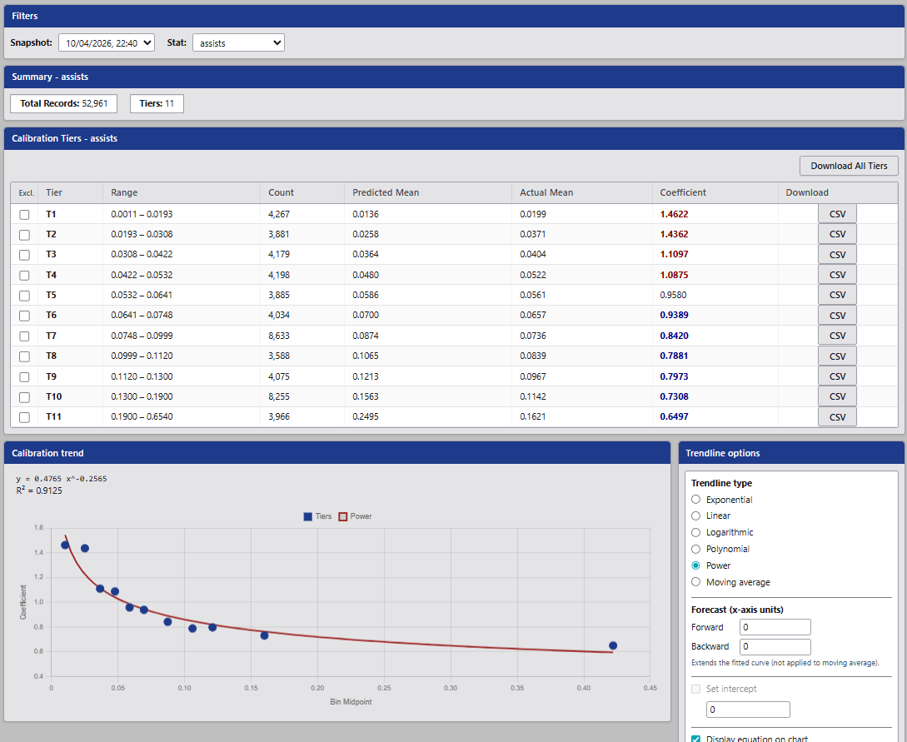The height and width of the screenshot is (742, 907).
Task: Click the Set intercept checkbox
Action: (x=696, y=689)
